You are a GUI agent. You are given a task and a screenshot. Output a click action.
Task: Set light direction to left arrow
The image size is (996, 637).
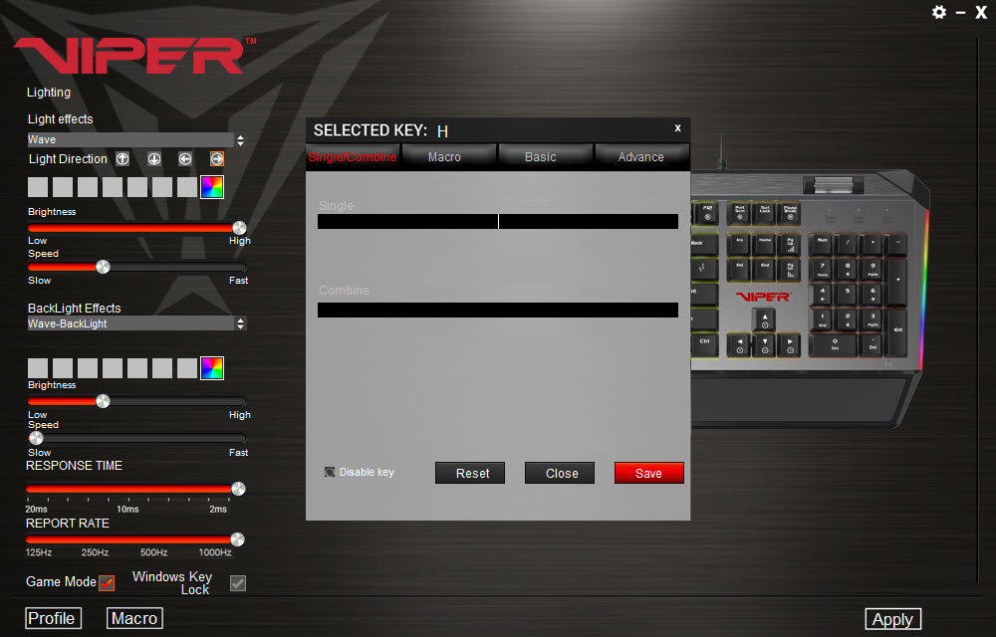click(x=185, y=158)
